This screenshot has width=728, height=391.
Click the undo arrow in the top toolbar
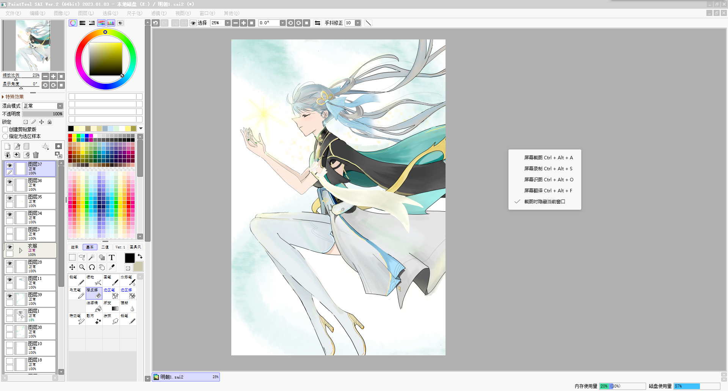pyautogui.click(x=155, y=23)
